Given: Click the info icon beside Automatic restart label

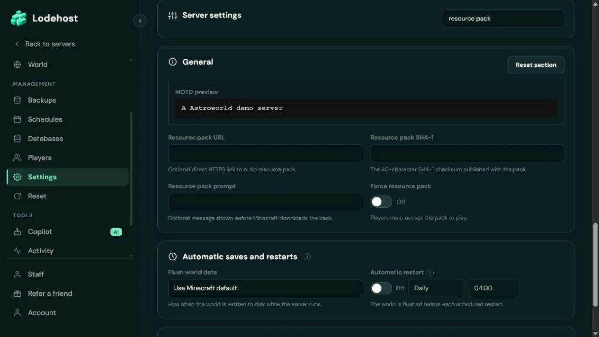Looking at the screenshot, I should (430, 273).
